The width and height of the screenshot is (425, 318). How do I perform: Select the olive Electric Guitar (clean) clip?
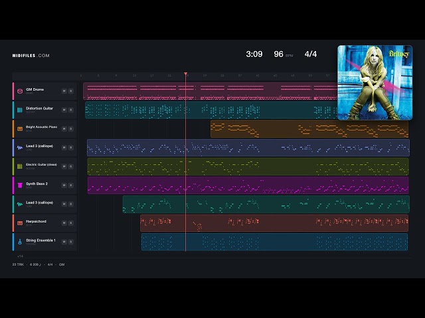point(248,166)
